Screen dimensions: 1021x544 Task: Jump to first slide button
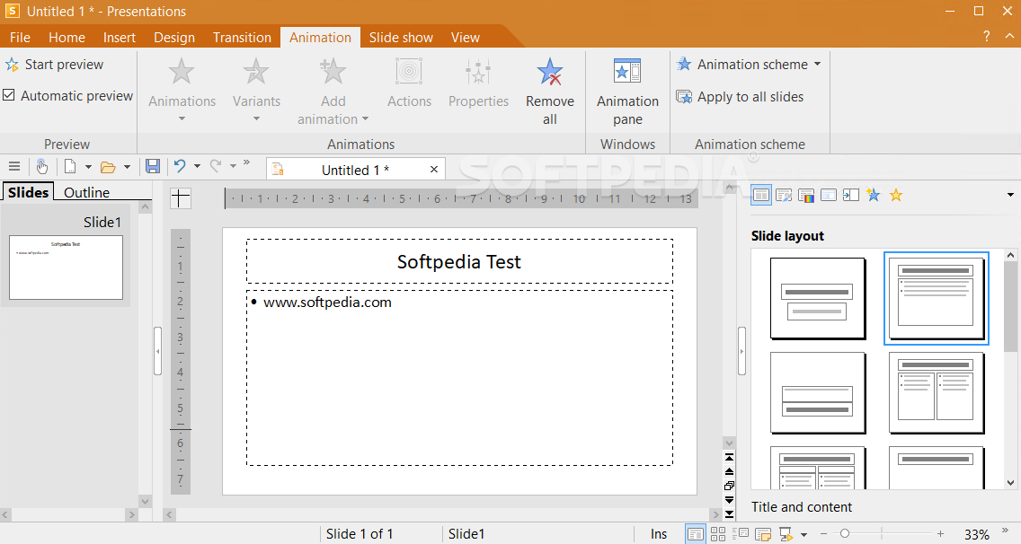729,457
